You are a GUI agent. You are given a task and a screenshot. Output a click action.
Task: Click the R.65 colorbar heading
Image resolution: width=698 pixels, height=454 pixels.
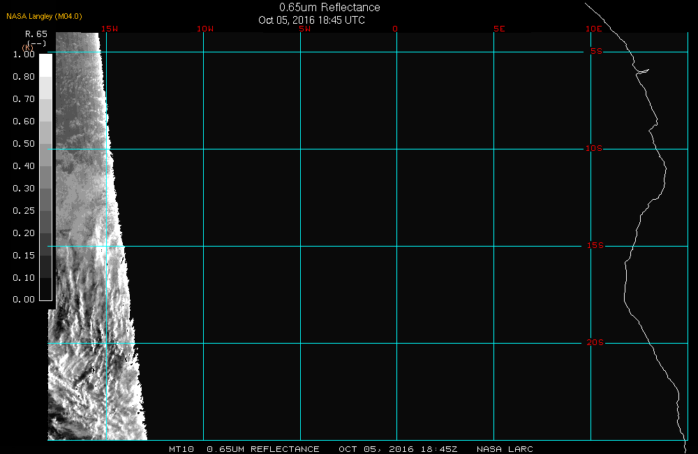click(36, 34)
